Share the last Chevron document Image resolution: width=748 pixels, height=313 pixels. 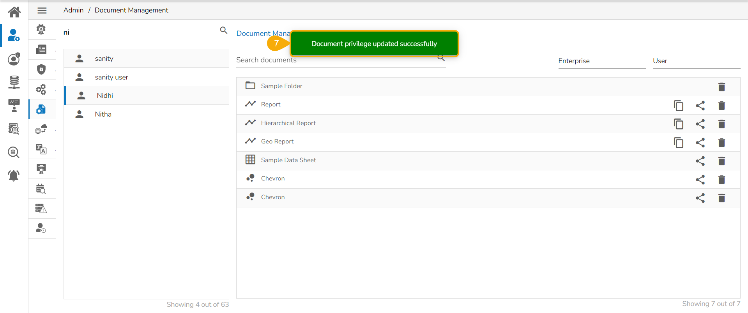(x=700, y=198)
